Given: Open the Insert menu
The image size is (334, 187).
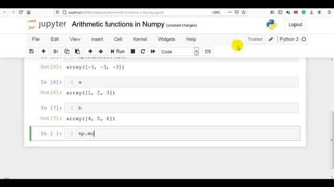Looking at the screenshot, I should tap(97, 39).
